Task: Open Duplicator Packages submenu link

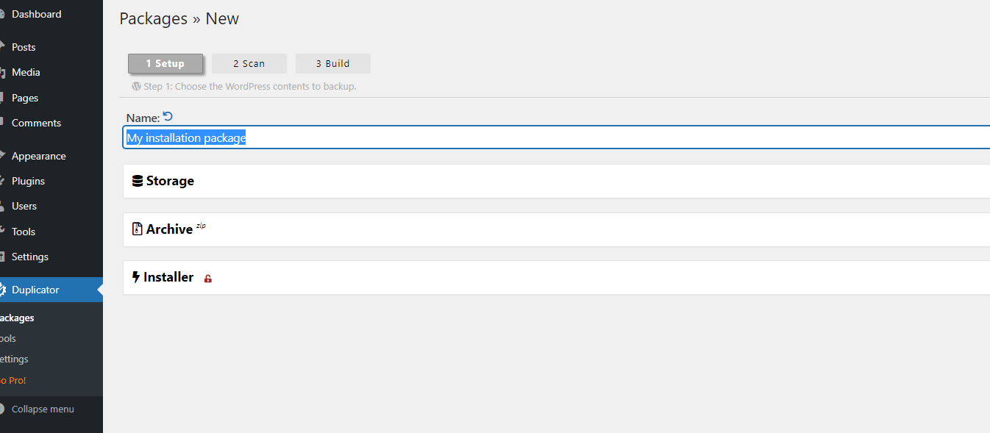Action: [x=17, y=318]
